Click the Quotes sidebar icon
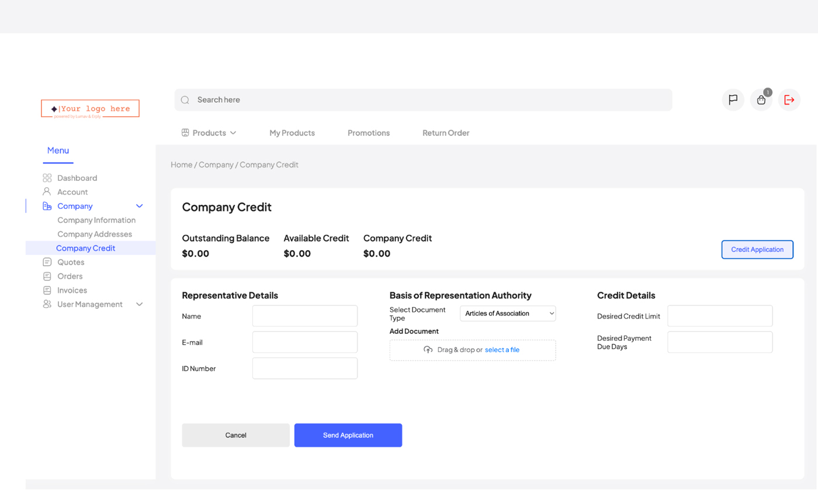Viewport: 818px width, 496px height. [x=47, y=262]
